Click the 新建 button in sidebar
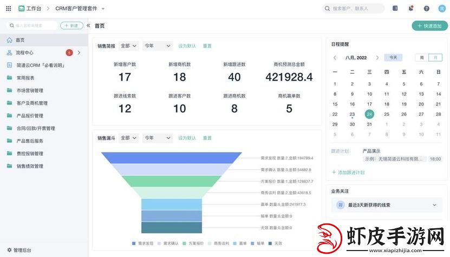This screenshot has width=450, height=257. click(x=71, y=25)
